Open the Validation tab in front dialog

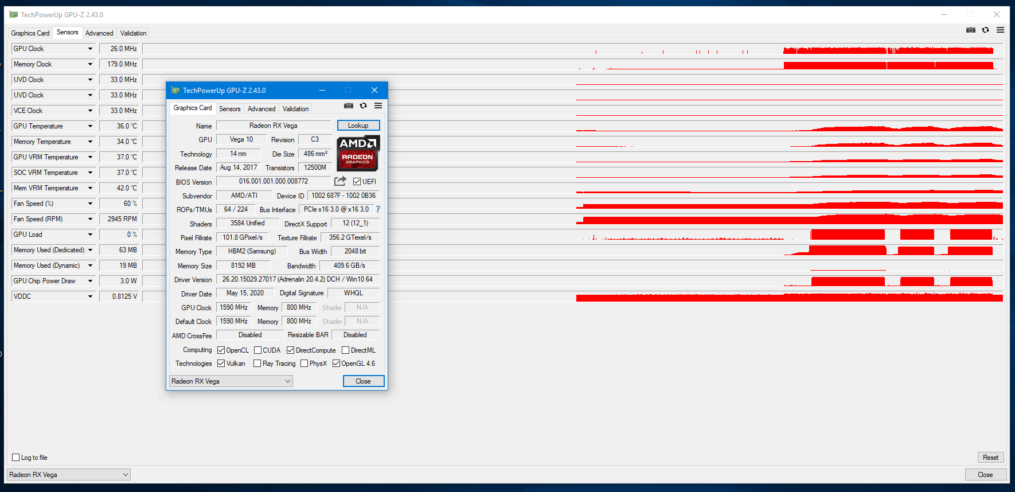tap(295, 109)
